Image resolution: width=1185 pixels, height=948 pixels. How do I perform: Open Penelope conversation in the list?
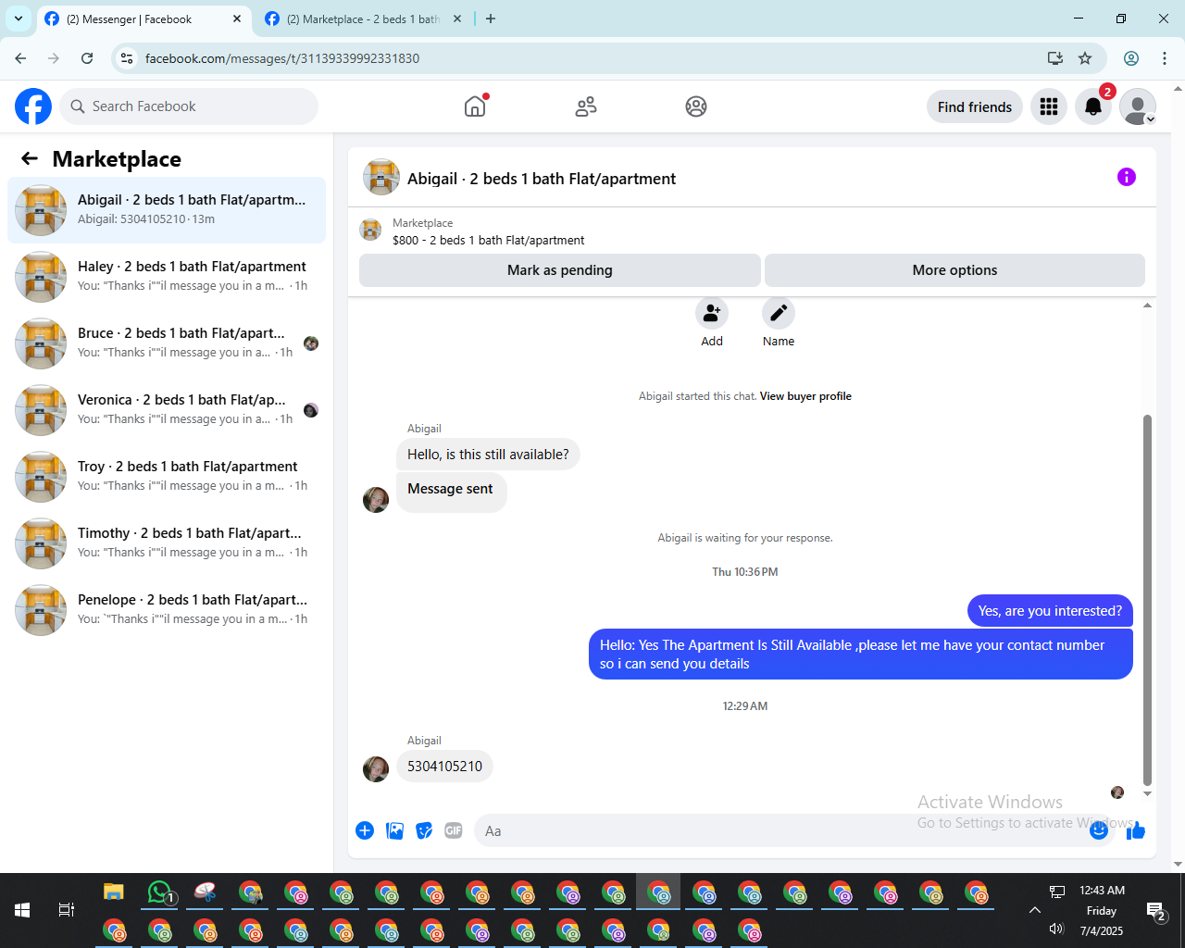click(167, 610)
